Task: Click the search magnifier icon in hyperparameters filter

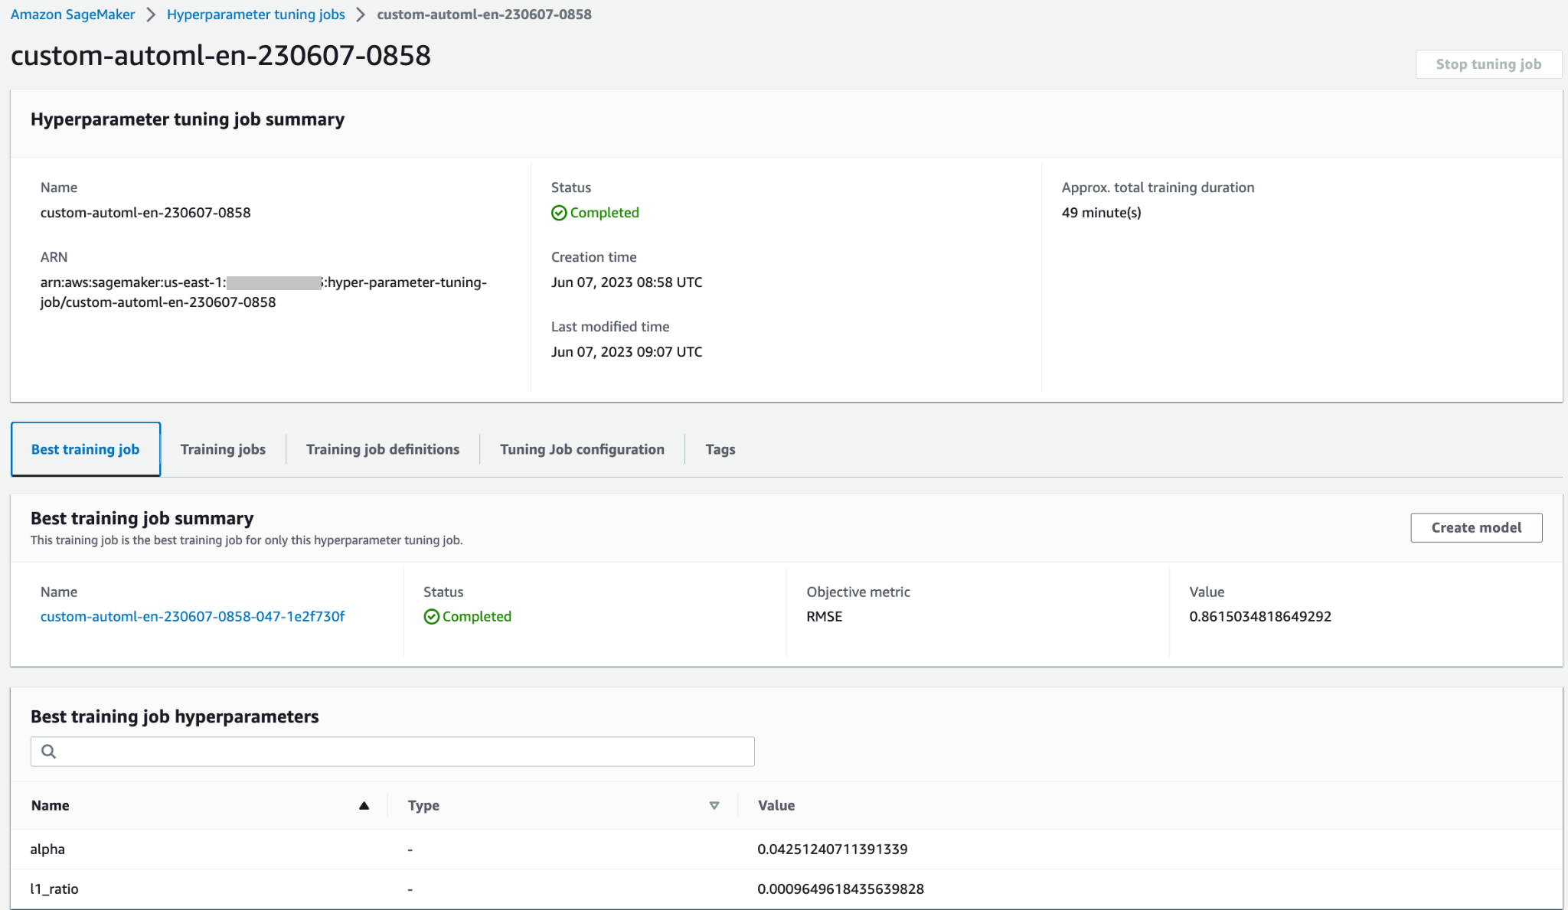Action: (48, 751)
